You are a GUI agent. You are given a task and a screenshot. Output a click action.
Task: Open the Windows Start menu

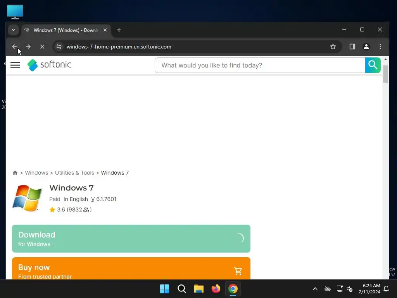coord(164,289)
